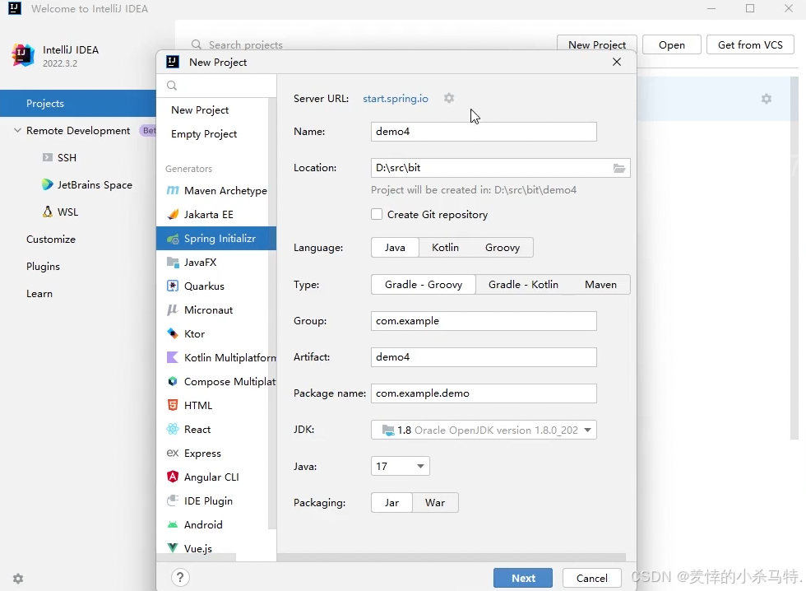The image size is (806, 591).
Task: Click the browse folder icon for Location
Action: pos(619,168)
